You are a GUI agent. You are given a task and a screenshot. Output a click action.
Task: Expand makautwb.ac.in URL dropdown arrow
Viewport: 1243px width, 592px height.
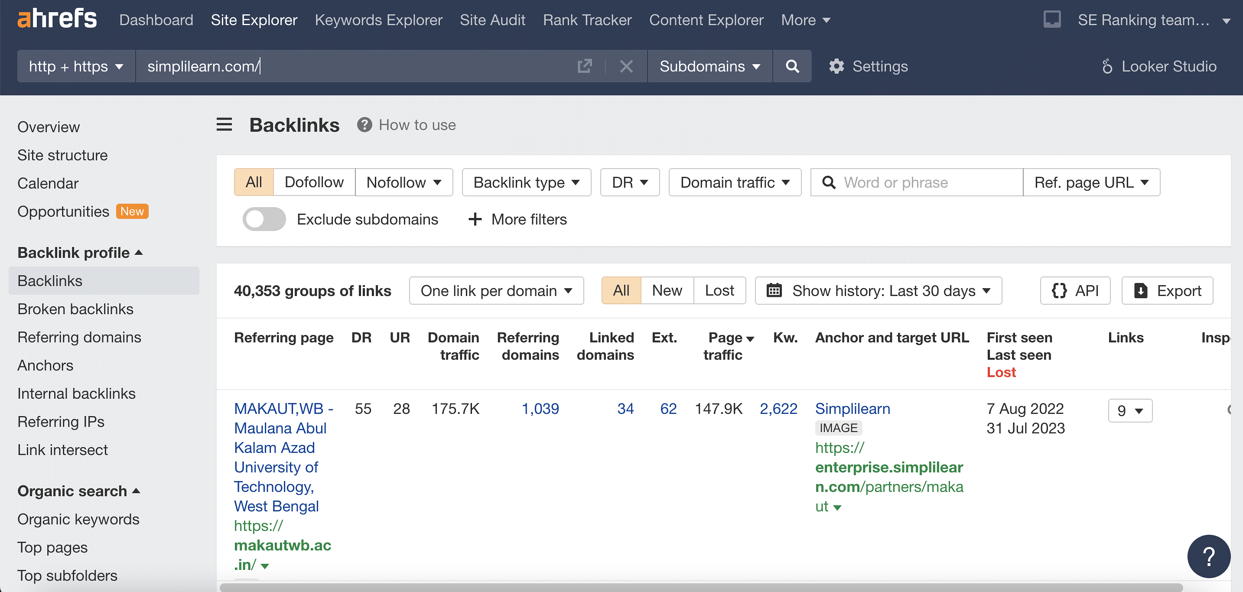pyautogui.click(x=264, y=566)
